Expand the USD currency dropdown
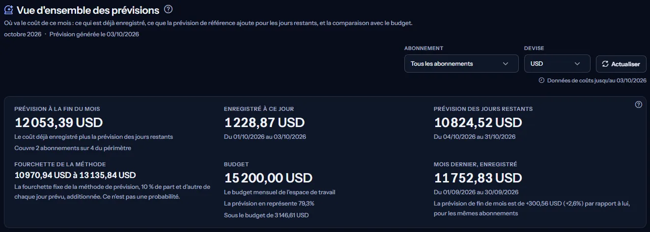This screenshot has height=232, width=650. 557,63
